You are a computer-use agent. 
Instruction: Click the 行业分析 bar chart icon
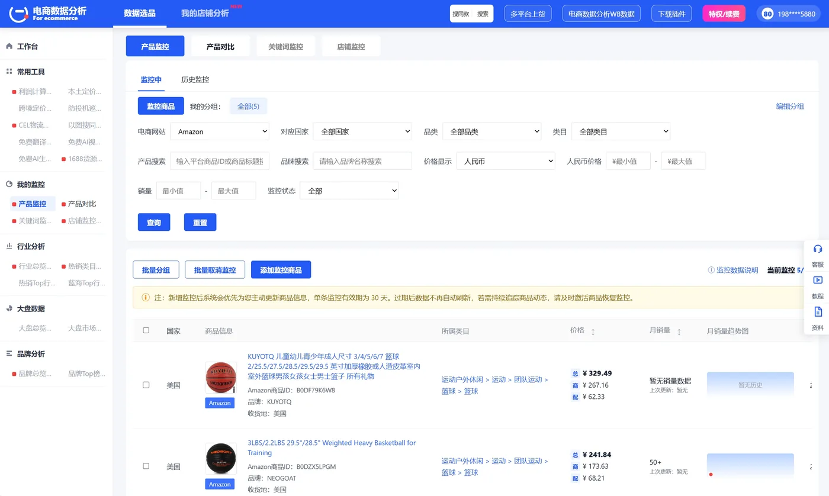[9, 246]
